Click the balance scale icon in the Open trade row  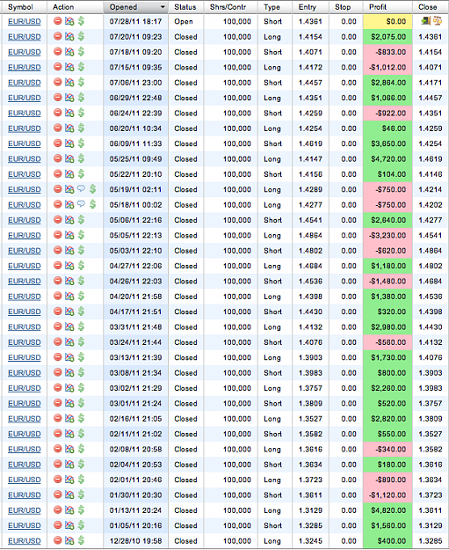437,21
